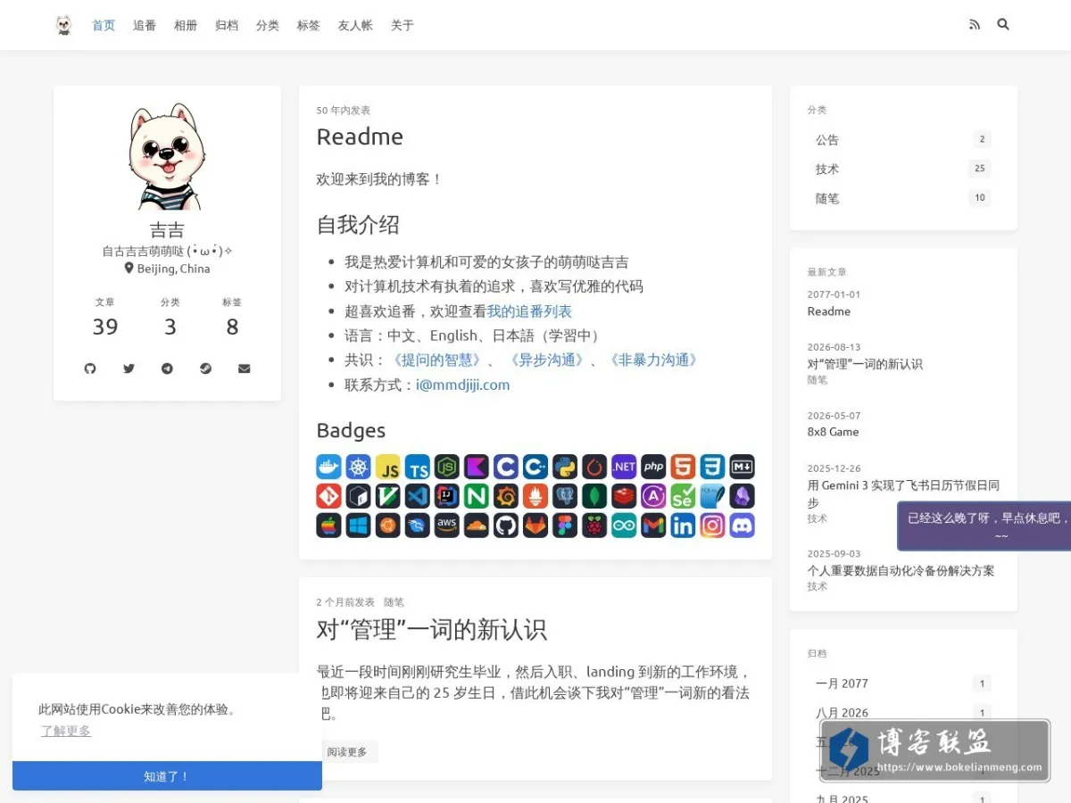Click the Cloudflare badge icon
1071x803 pixels.
(477, 526)
